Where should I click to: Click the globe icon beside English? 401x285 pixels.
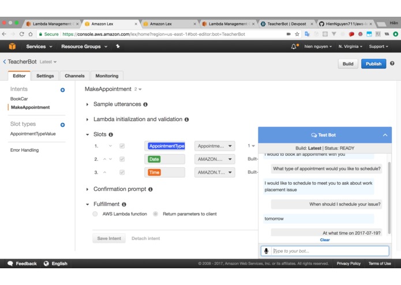point(46,263)
